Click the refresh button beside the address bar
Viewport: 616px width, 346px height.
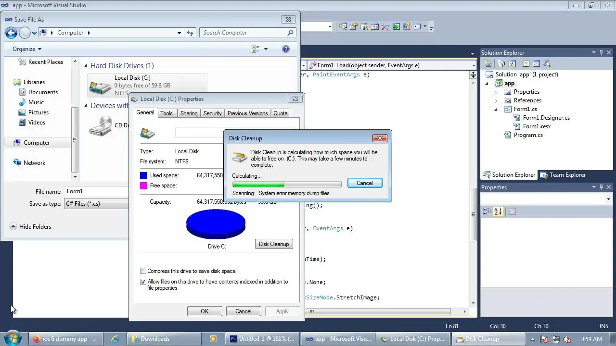190,33
